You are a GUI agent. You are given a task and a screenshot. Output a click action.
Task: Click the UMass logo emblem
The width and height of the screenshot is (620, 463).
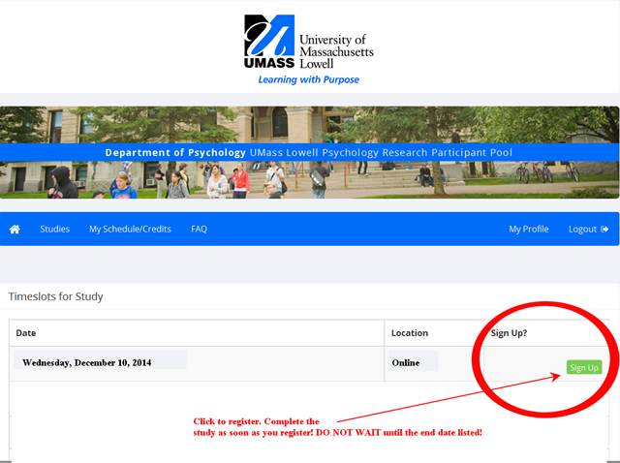(268, 42)
